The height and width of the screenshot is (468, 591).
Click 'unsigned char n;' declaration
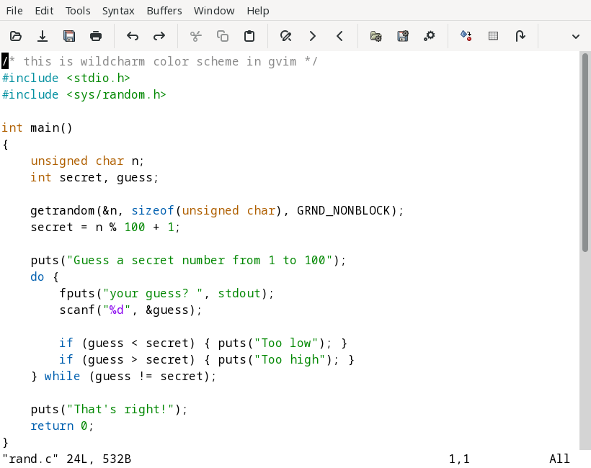[x=87, y=161]
